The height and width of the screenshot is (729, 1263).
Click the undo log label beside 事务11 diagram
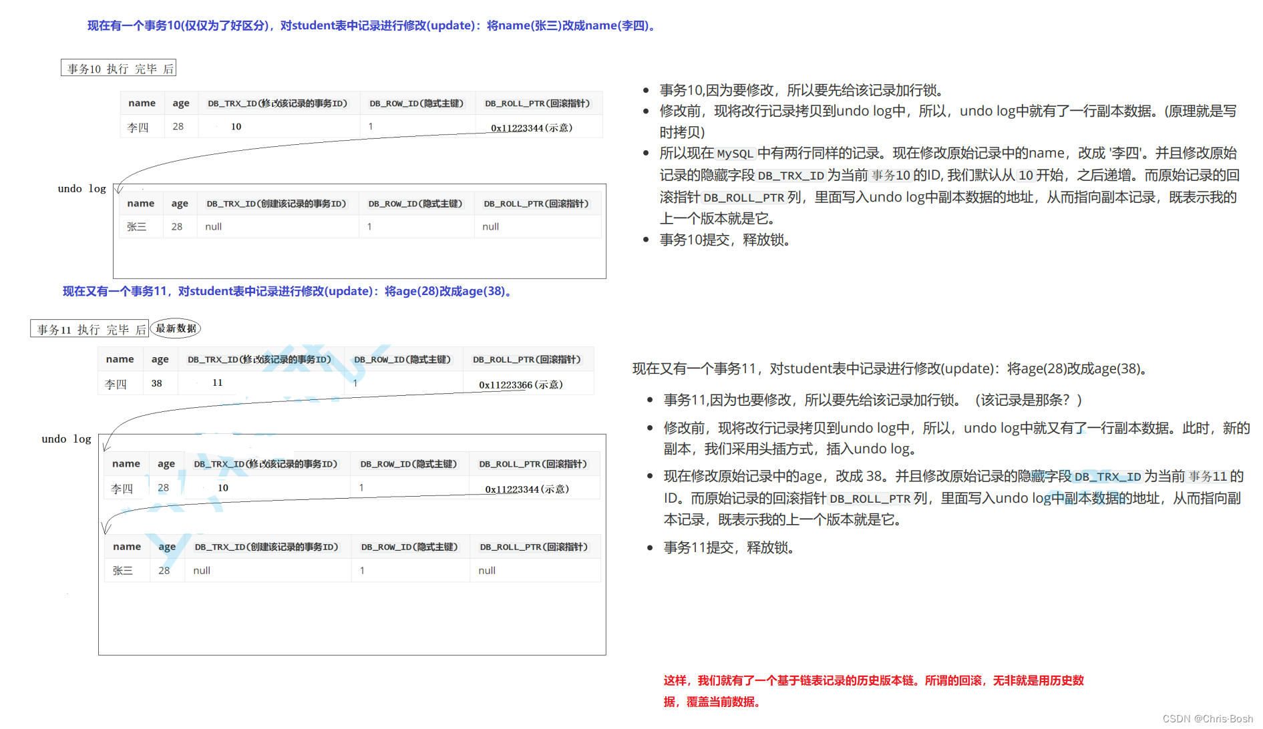66,439
